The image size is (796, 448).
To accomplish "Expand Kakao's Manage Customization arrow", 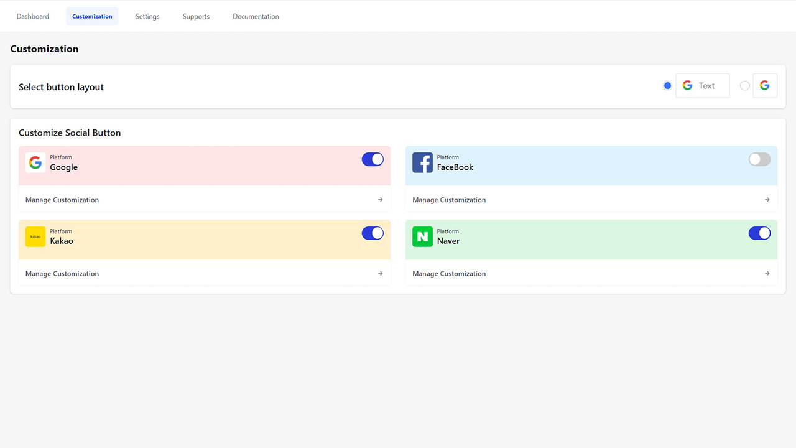I will coord(380,273).
